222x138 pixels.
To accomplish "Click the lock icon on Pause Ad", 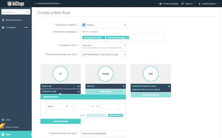I will point(124,86).
